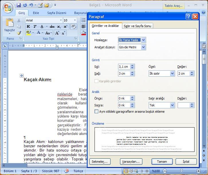Click the bullets list icon
Viewport: 208px width, 175px height.
(x=84, y=20)
